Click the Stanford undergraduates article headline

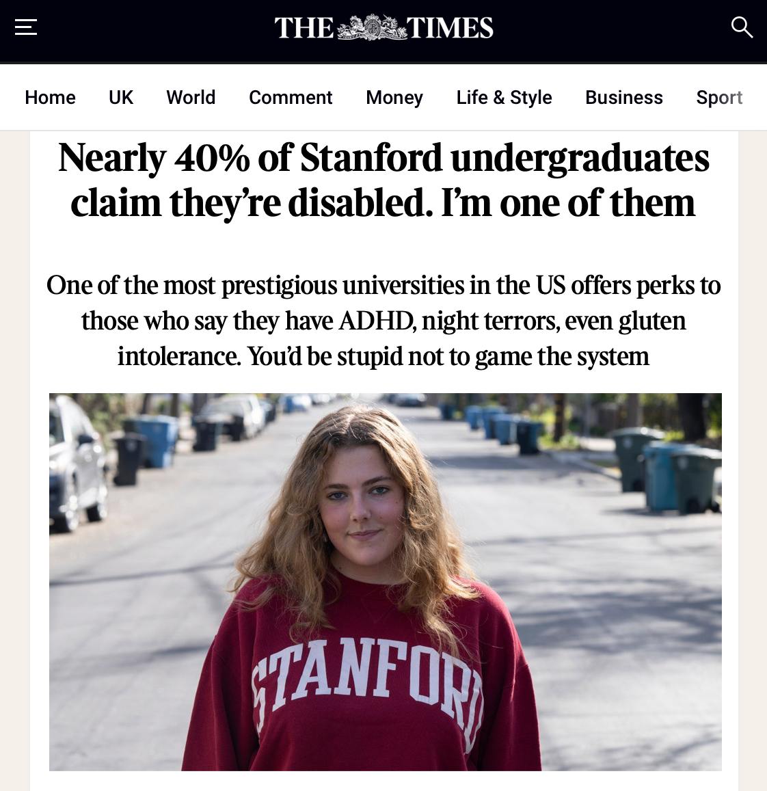(x=383, y=180)
